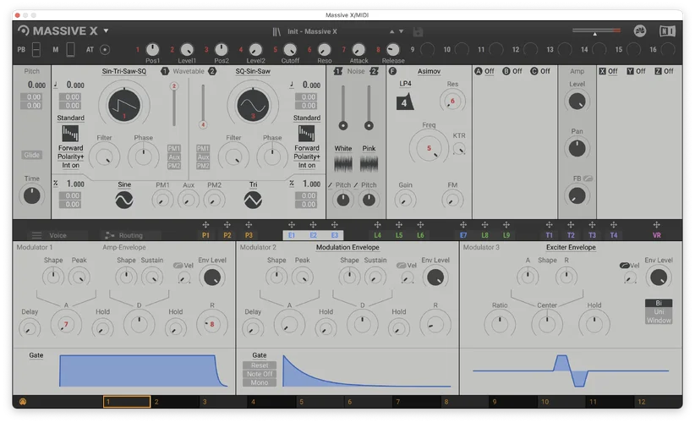The image size is (695, 423).
Task: Click the Pink noise waveform display
Action: [x=369, y=163]
